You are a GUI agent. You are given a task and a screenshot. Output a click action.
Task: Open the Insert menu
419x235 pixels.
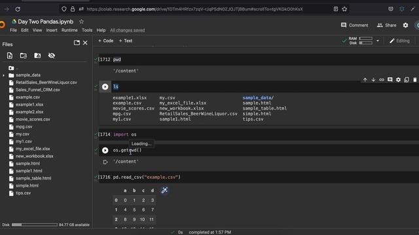click(52, 30)
